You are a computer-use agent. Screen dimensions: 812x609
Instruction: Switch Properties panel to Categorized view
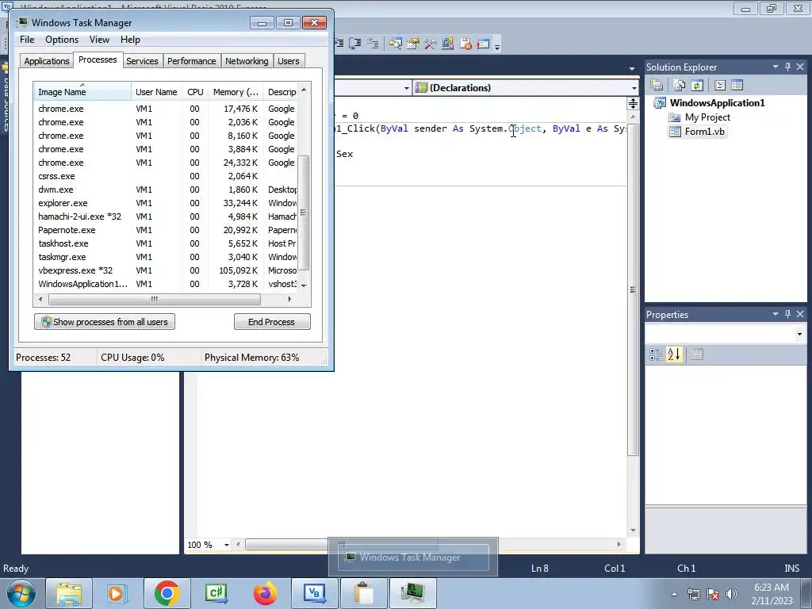click(x=656, y=354)
